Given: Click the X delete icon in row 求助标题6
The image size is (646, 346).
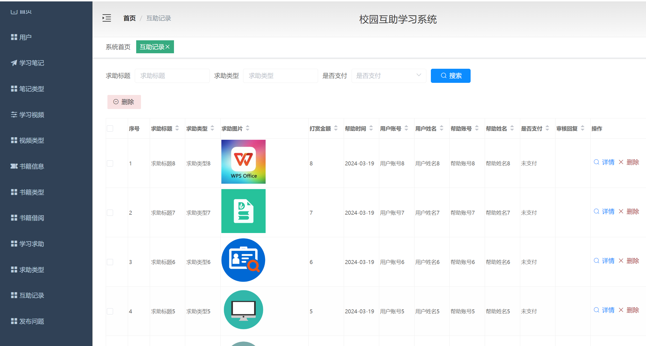Looking at the screenshot, I should click(x=621, y=261).
